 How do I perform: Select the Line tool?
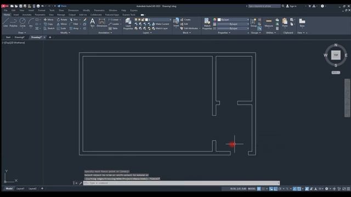point(5,22)
